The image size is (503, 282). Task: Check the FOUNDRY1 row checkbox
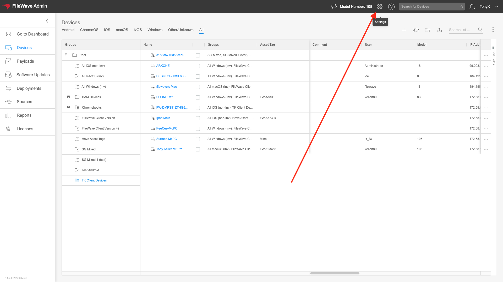coord(198,97)
